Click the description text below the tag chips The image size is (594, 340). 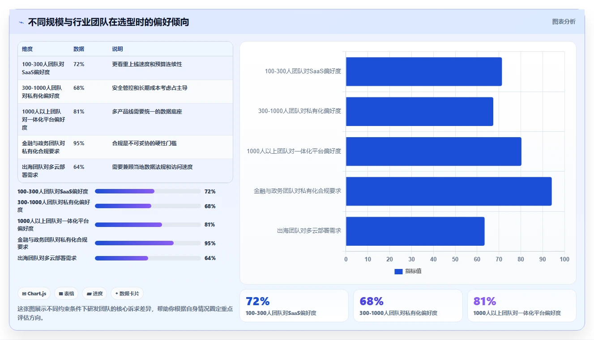pos(125,313)
